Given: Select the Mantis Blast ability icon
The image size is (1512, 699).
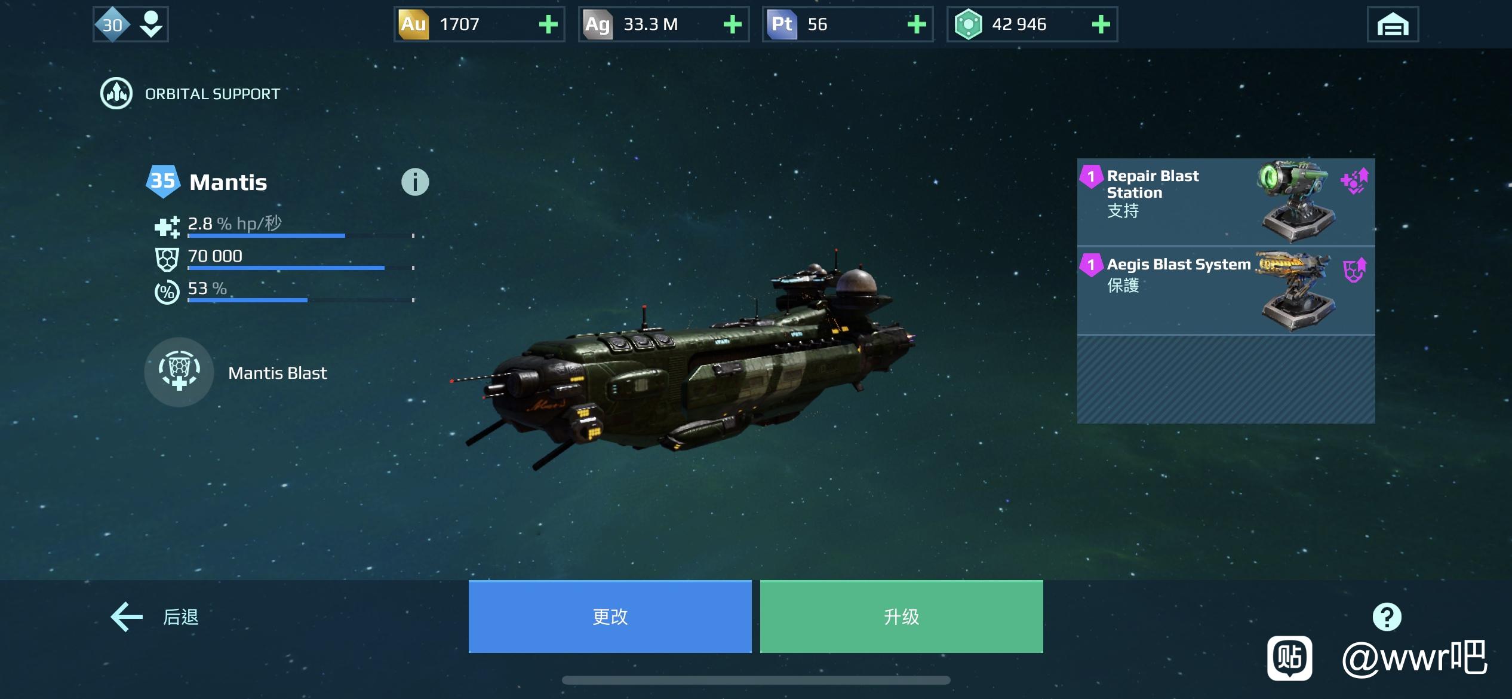Looking at the screenshot, I should 179,372.
